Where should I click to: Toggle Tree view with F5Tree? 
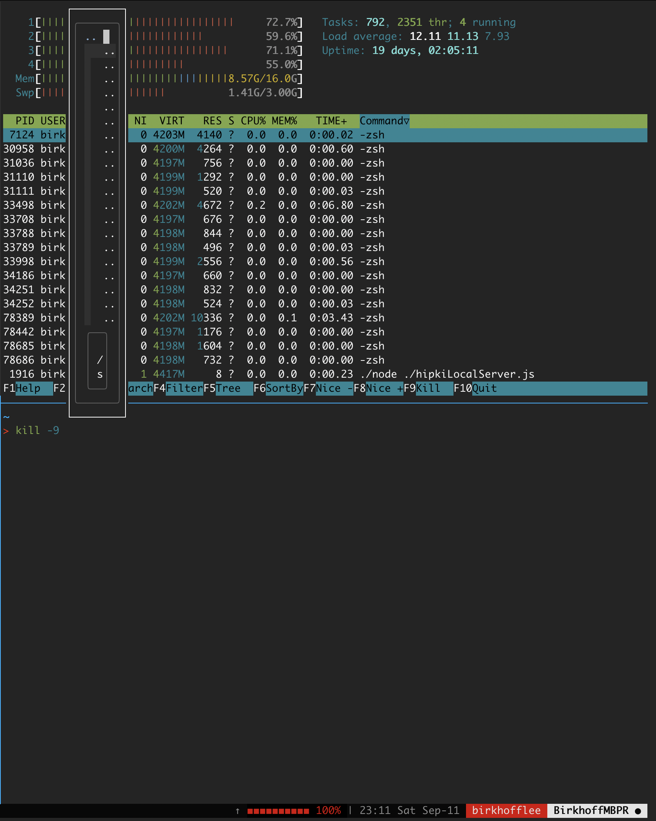pos(228,388)
